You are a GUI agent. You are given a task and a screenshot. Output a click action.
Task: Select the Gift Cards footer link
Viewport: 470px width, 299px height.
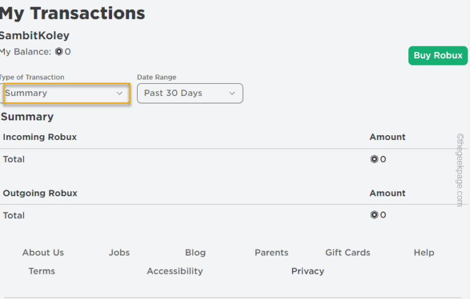[348, 253]
